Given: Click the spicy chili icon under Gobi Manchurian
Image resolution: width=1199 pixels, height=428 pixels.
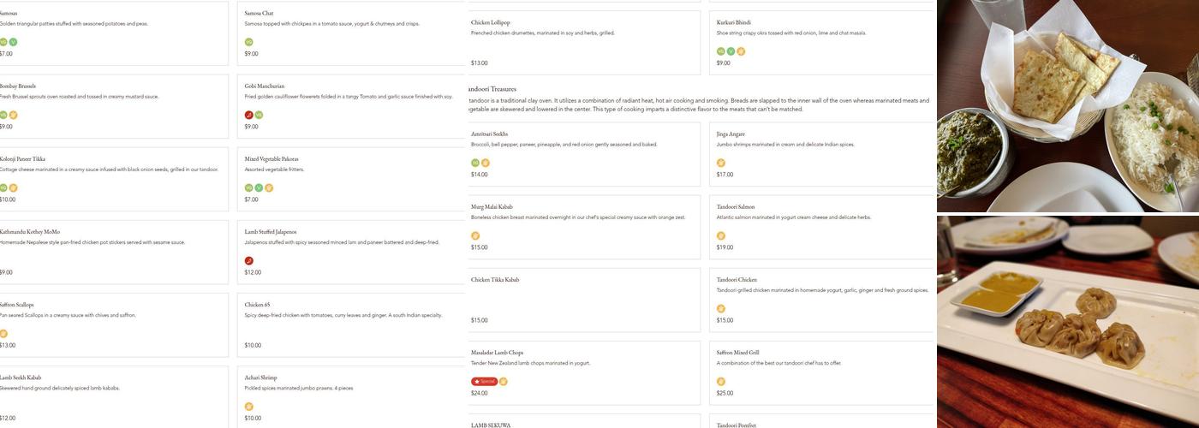Looking at the screenshot, I should pyautogui.click(x=249, y=115).
